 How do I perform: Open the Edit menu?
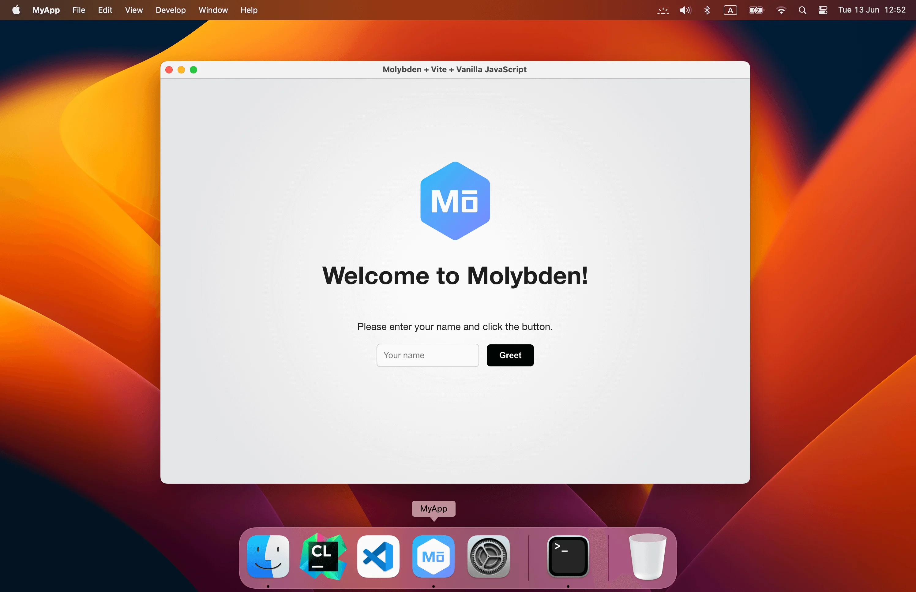pos(105,10)
